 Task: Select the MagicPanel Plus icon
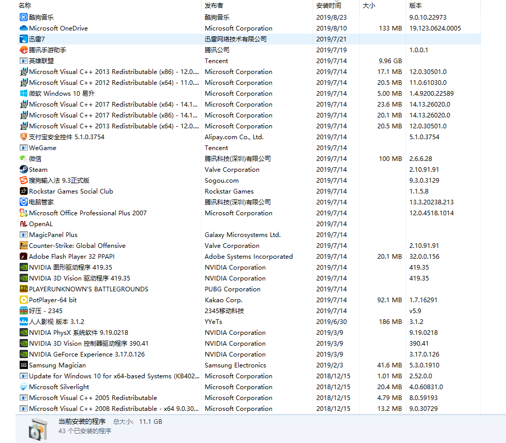[x=24, y=235]
